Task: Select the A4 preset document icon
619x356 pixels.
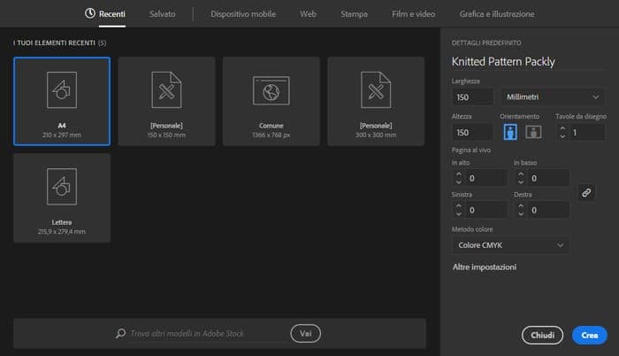Action: tap(62, 89)
